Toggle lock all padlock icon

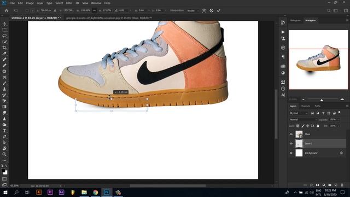click(x=318, y=126)
